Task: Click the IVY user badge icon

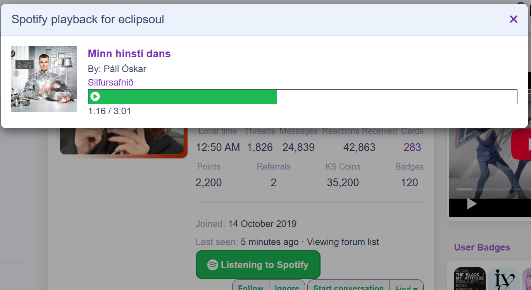Action: pos(504,279)
